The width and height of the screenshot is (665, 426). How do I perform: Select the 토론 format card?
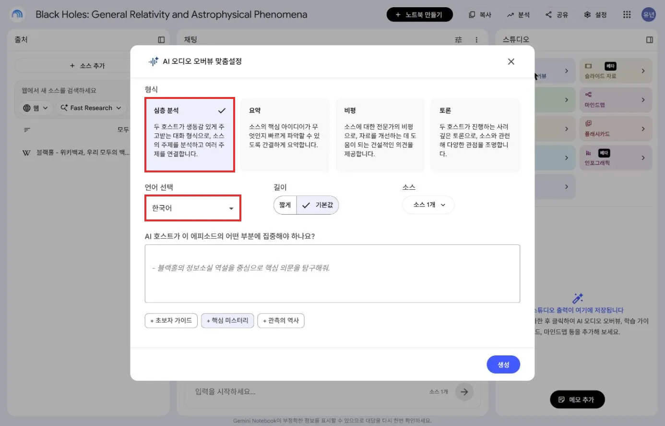(x=475, y=135)
